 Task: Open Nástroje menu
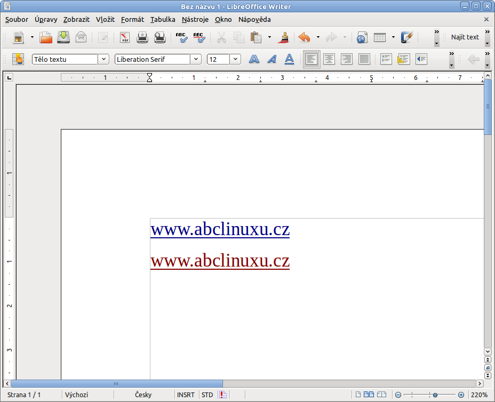[195, 20]
